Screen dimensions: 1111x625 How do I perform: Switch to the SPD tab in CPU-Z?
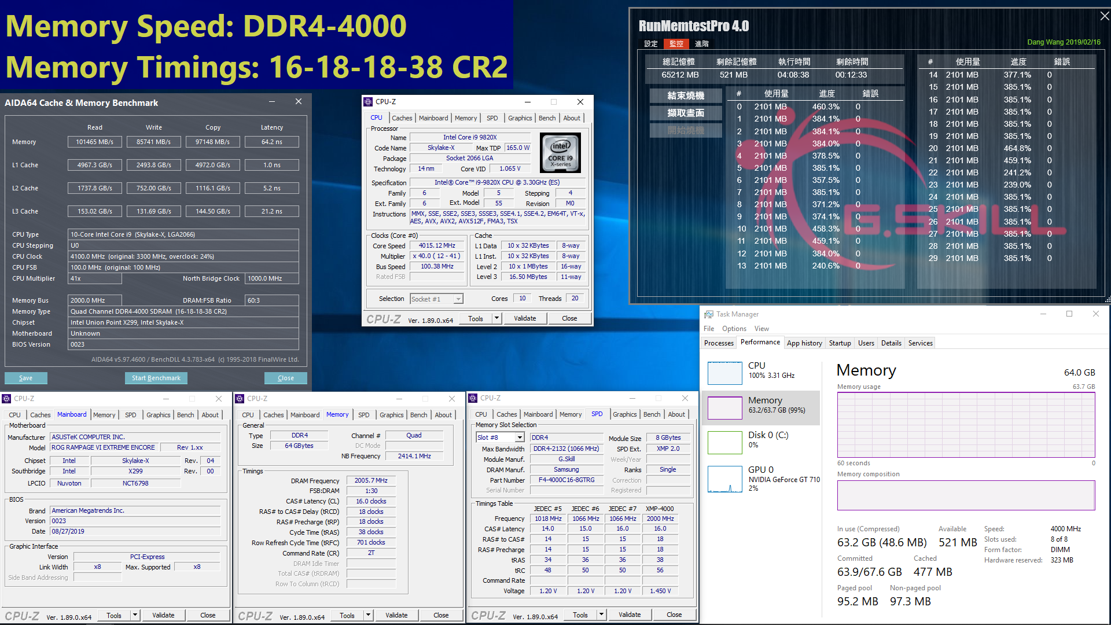pos(492,118)
